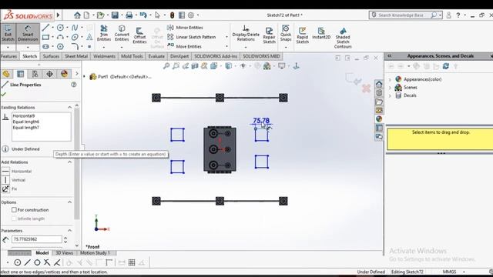Refresh the Appearances task pane
This screenshot has width=493, height=277.
(x=445, y=66)
